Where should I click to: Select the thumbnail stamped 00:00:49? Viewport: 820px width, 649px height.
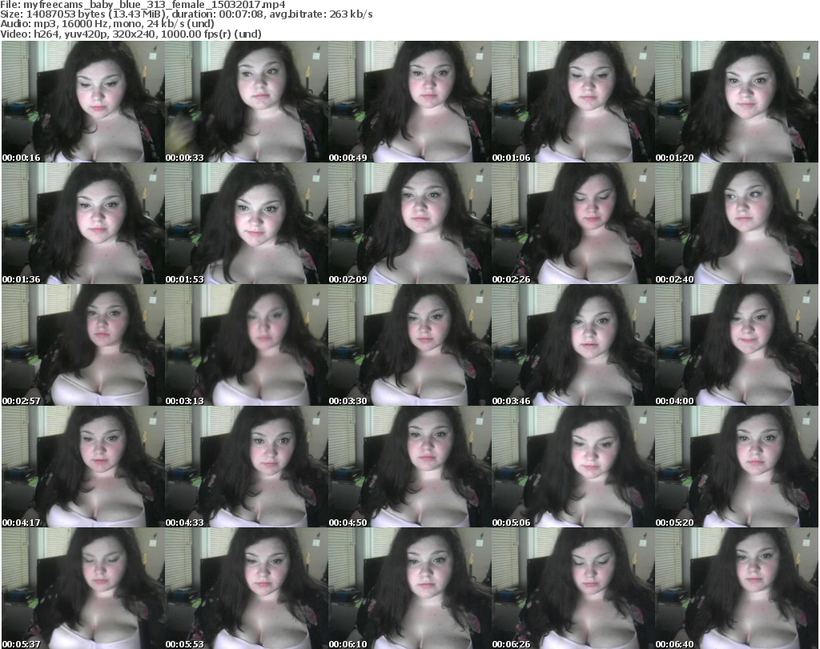click(x=410, y=102)
